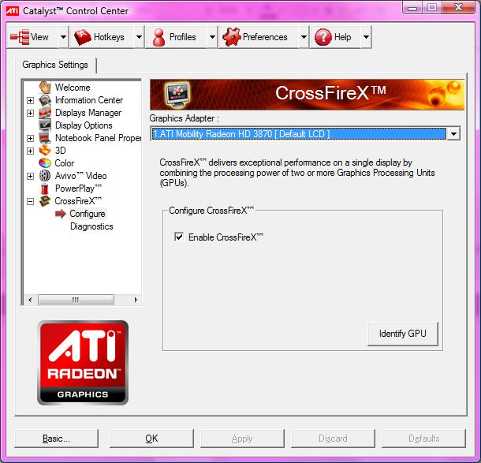Image resolution: width=481 pixels, height=463 pixels.
Task: Click the Information Center magnifier icon
Action: pos(45,100)
